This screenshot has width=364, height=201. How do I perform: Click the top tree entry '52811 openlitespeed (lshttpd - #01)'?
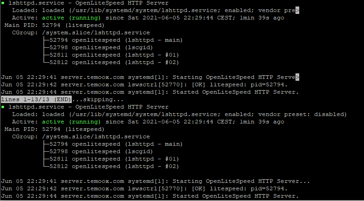pos(114,55)
